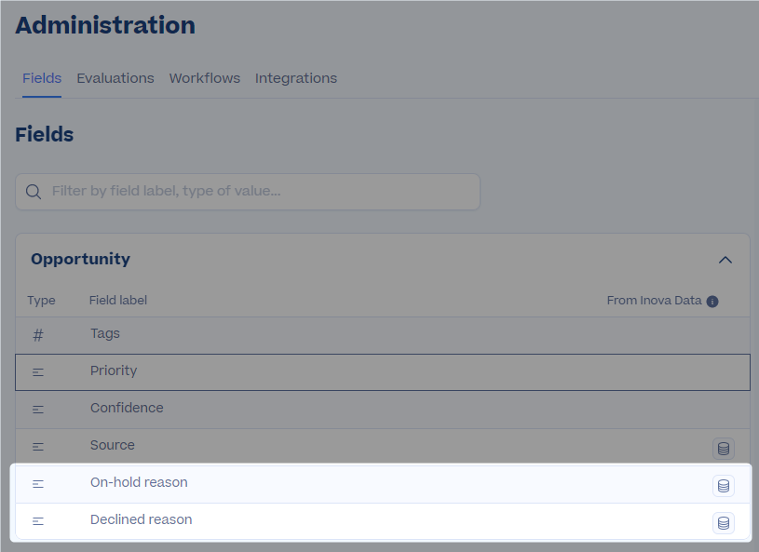Click the text type icon for Declined reason
This screenshot has width=759, height=552.
[38, 521]
